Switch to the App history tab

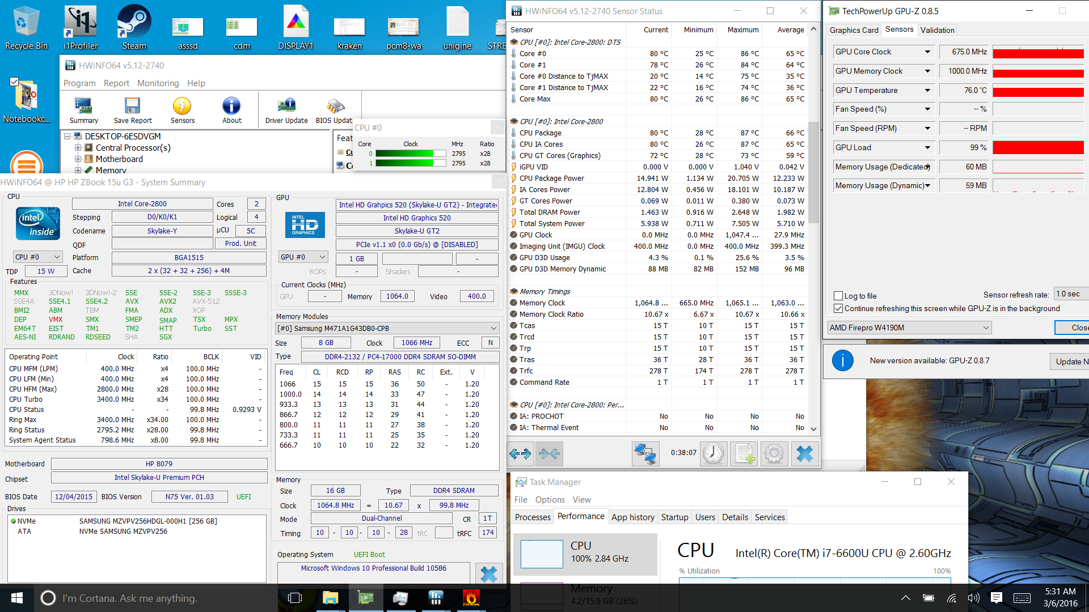click(x=632, y=517)
